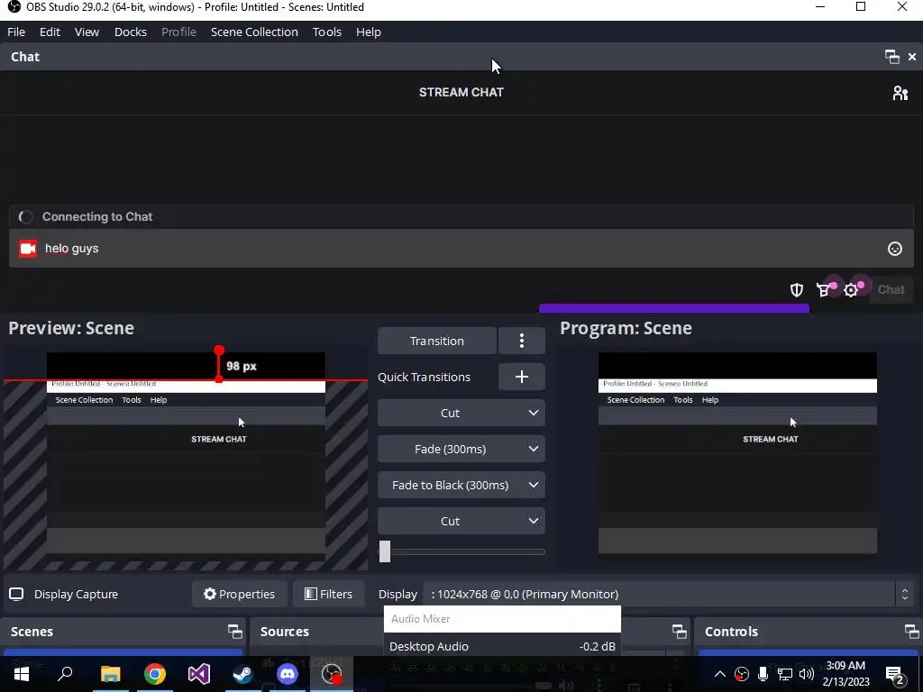The width and height of the screenshot is (923, 692).
Task: Float the Audio Mixer dock panel
Action: click(x=680, y=632)
